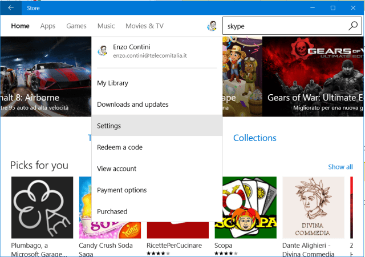The image size is (365, 257).
Task: Minimize the Store window
Action: click(313, 8)
